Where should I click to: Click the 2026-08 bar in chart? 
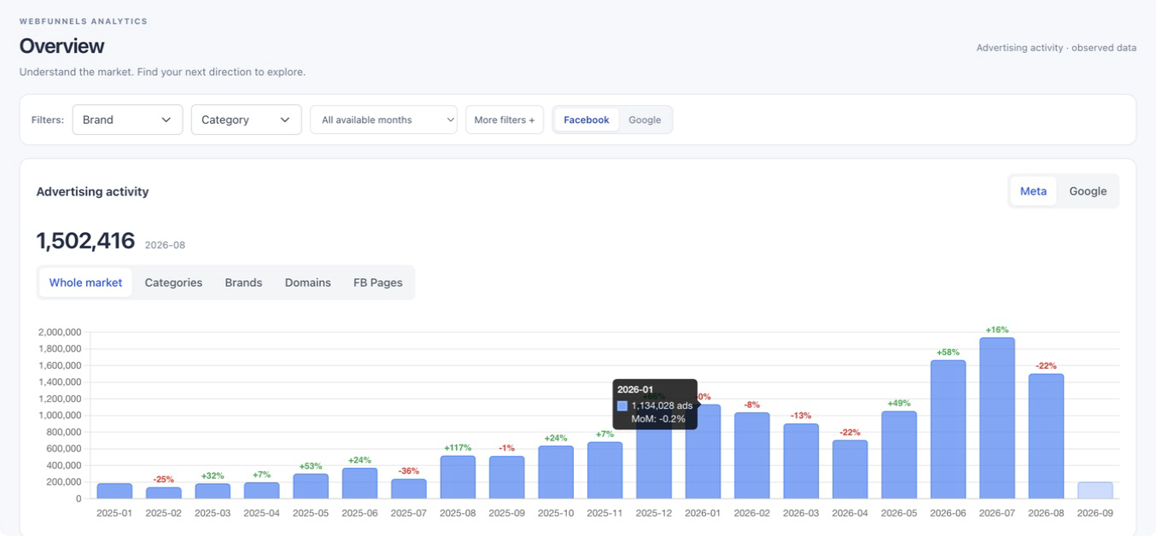point(1046,436)
